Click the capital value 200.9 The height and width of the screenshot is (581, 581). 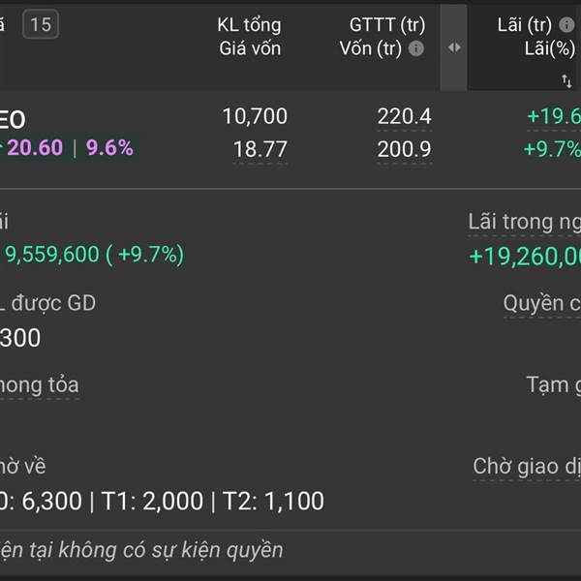click(404, 149)
